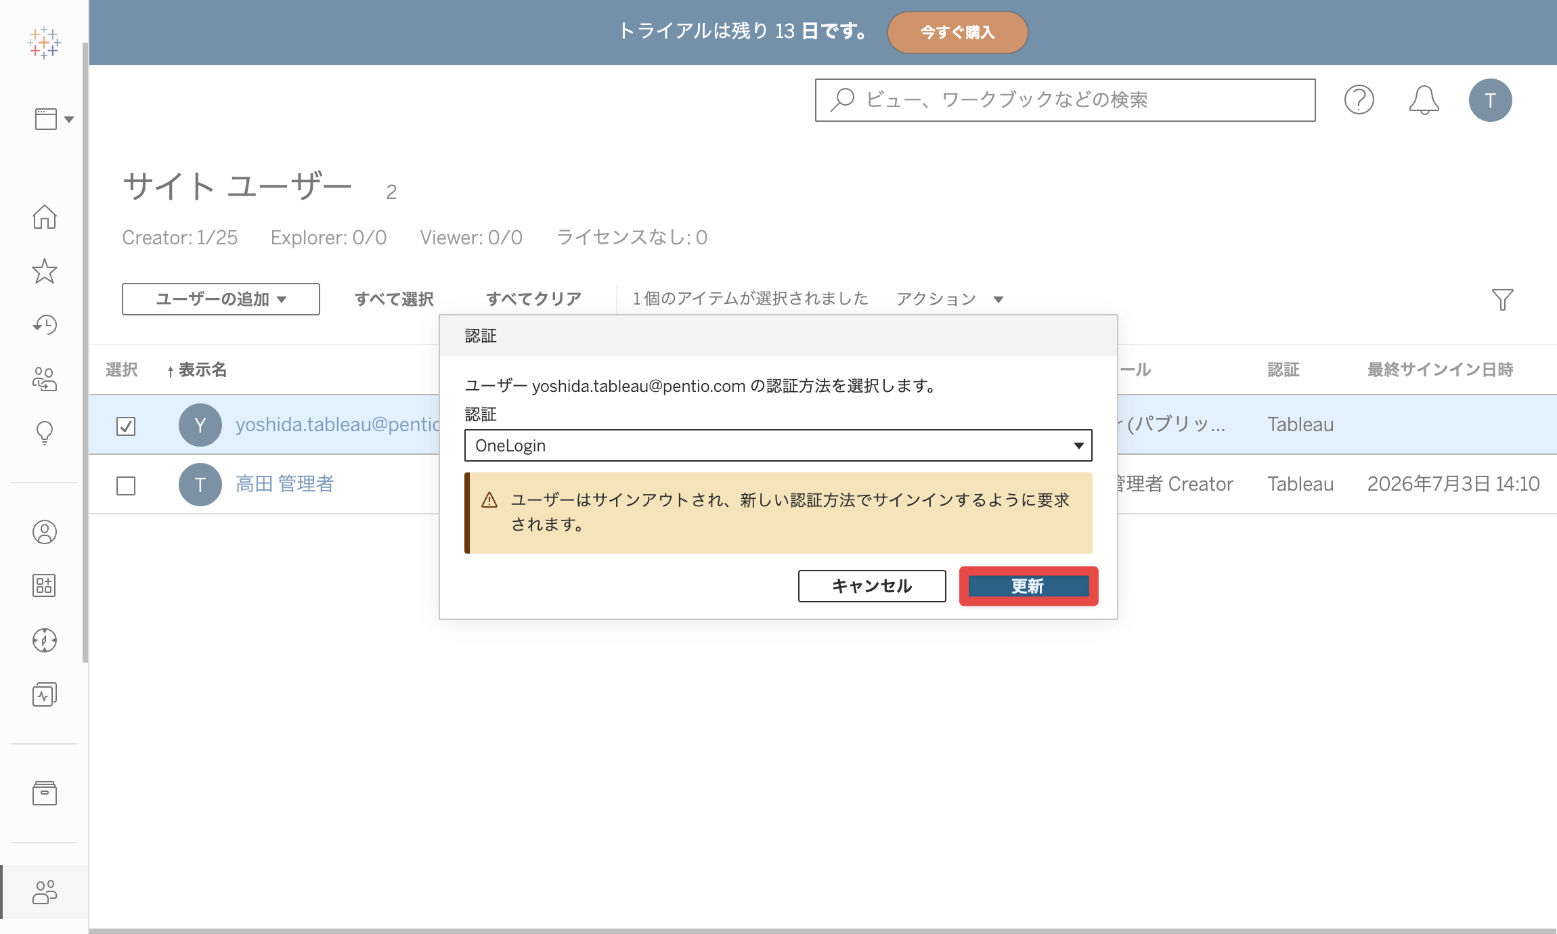Go to Home via house icon
Image resolution: width=1557 pixels, height=934 pixels.
pos(45,217)
